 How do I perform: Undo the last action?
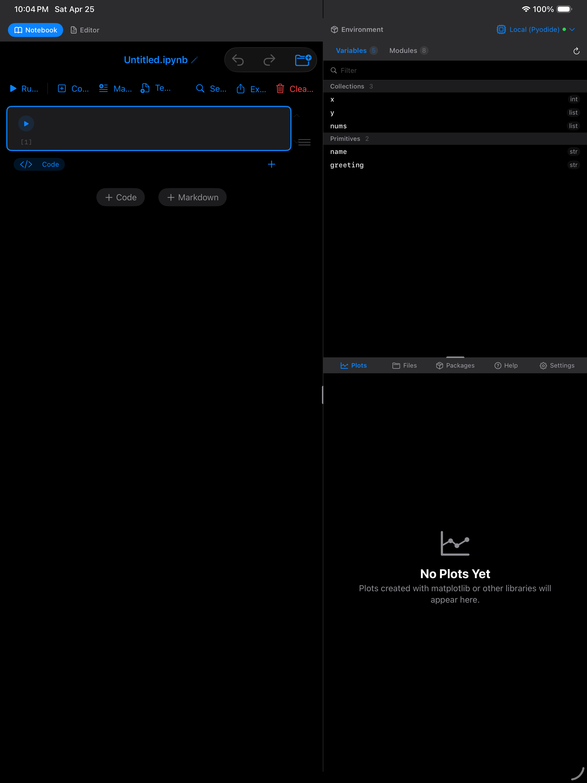coord(238,60)
